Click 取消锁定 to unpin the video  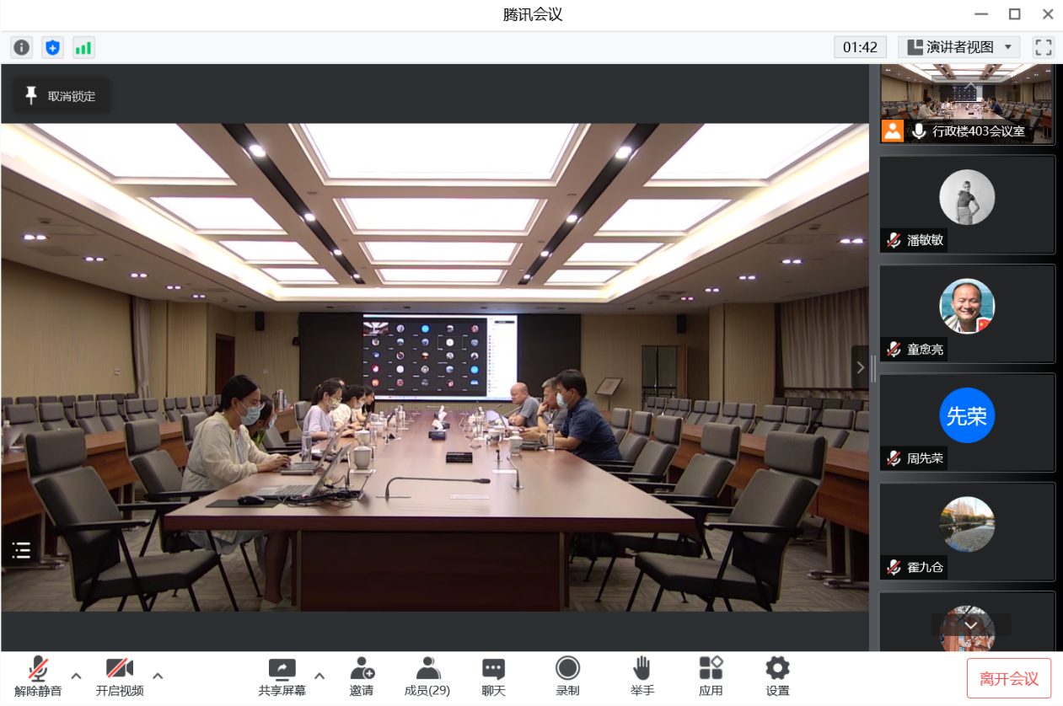61,96
